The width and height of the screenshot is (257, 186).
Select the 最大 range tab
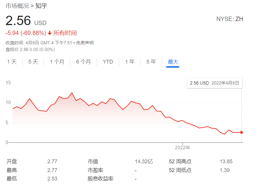[173, 62]
